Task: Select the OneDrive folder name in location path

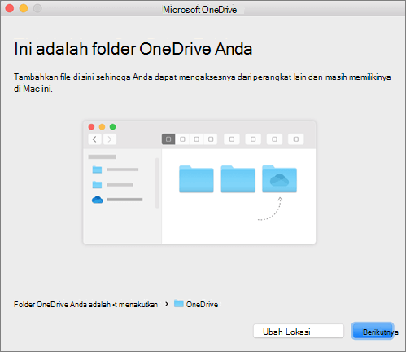Action: pos(202,305)
